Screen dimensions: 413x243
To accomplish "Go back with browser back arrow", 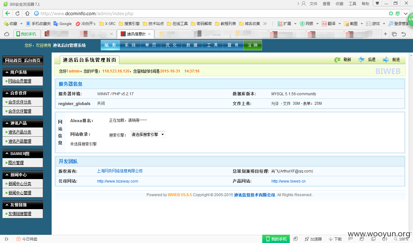I will coord(8,14).
